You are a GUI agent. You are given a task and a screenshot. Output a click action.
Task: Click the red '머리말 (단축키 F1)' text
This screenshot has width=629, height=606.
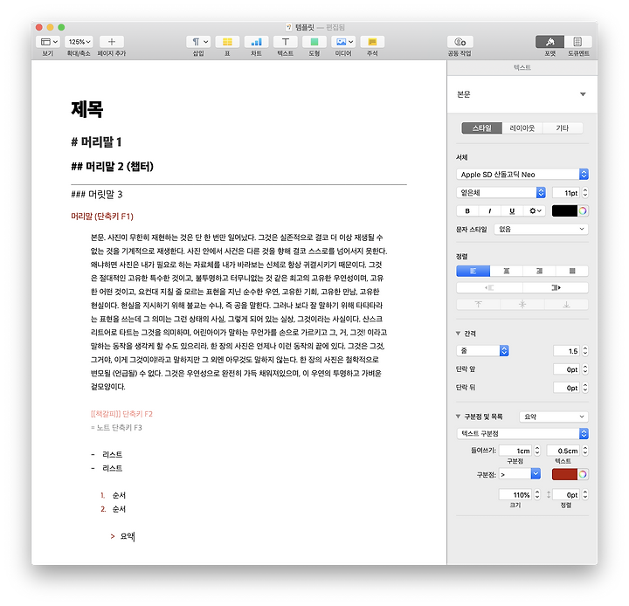[102, 217]
